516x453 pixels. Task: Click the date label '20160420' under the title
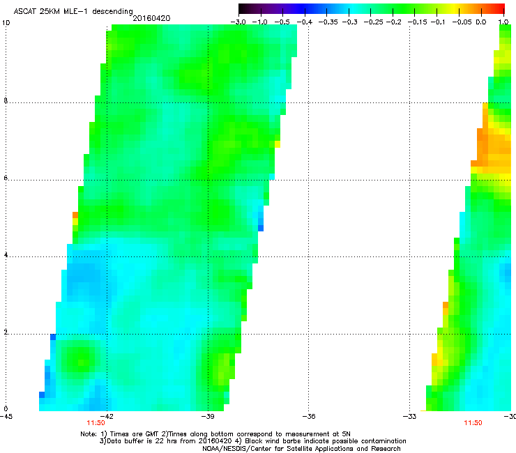click(x=151, y=18)
